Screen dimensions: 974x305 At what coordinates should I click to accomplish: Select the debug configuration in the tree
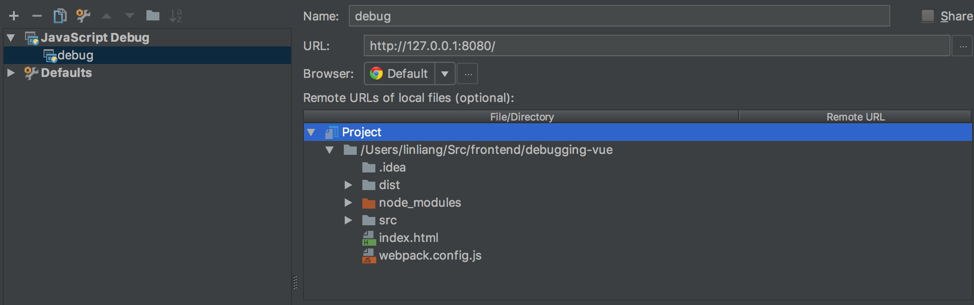[75, 56]
